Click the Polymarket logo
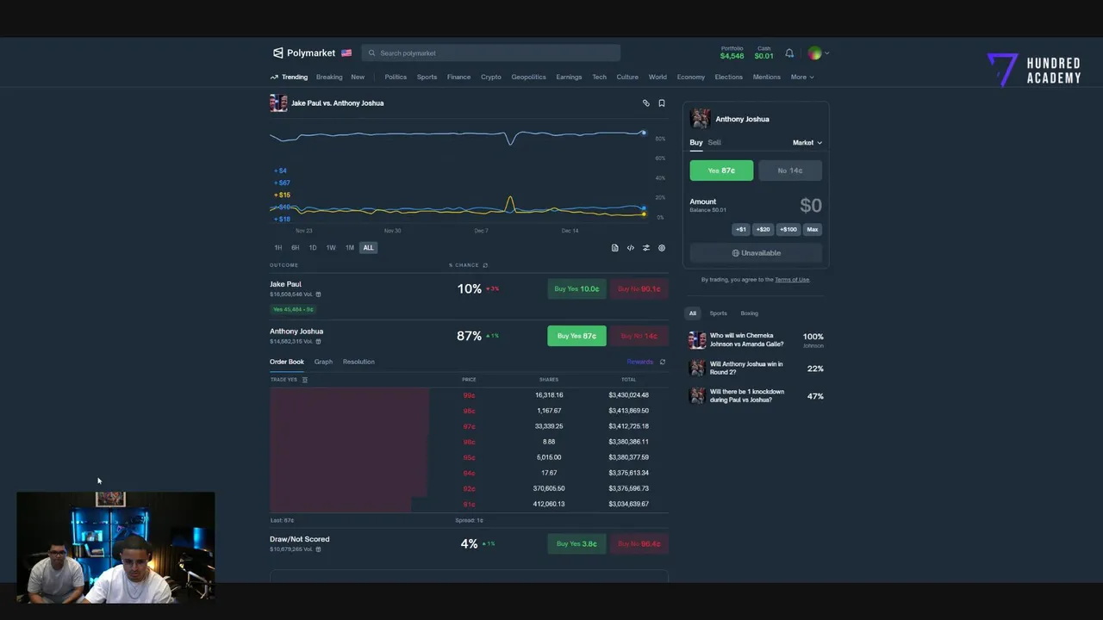Image resolution: width=1103 pixels, height=620 pixels. click(303, 53)
